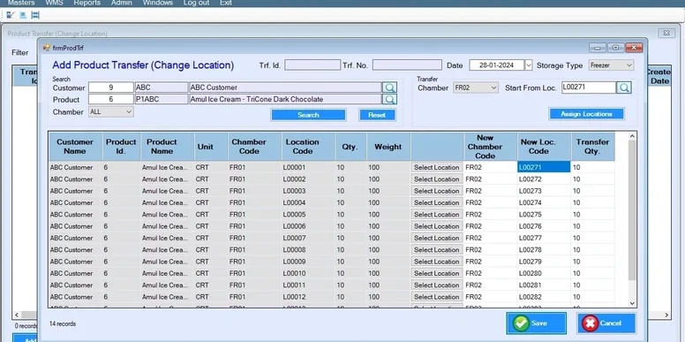Select Location Code cell L00003
685x342 pixels.
[308, 191]
